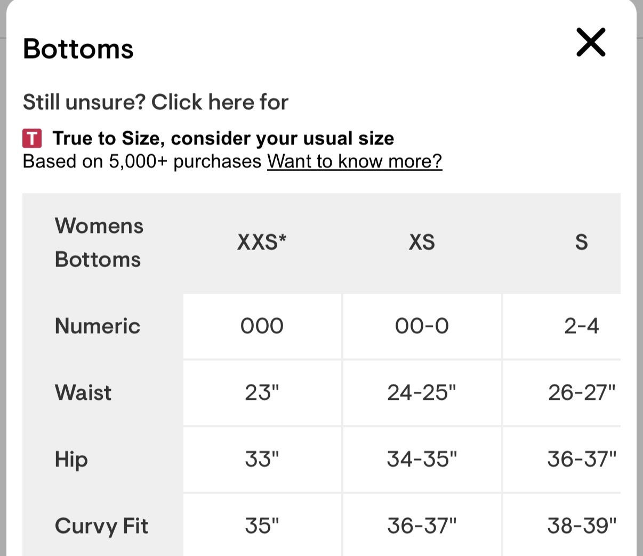Click the 000 numeric size cell
Screen dimensions: 643x556
point(262,326)
